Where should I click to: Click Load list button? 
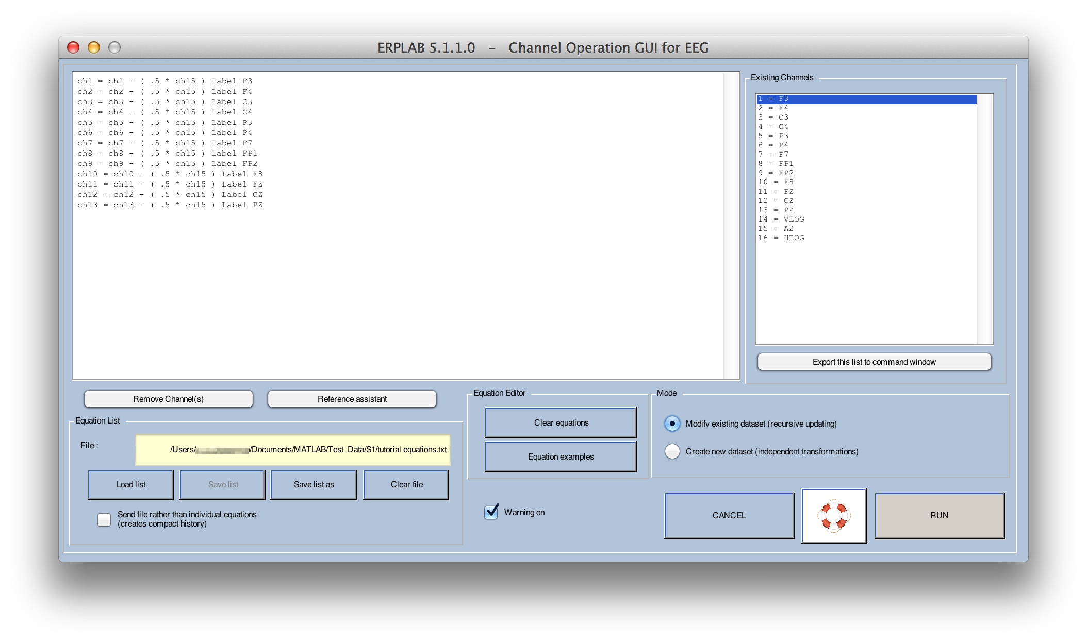pyautogui.click(x=131, y=484)
